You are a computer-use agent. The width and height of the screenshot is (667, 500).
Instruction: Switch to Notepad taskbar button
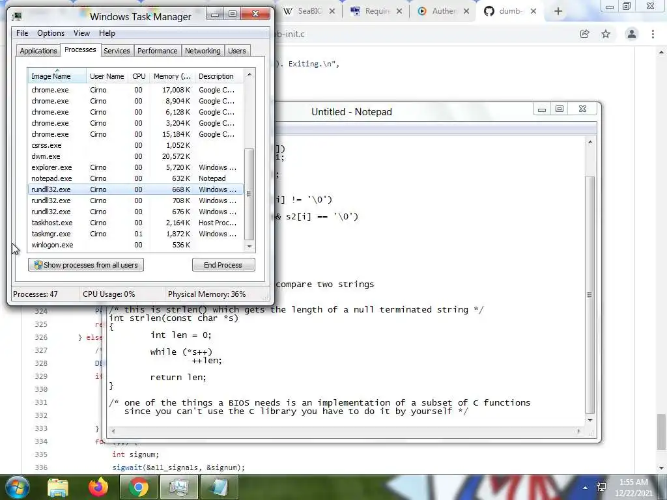pyautogui.click(x=219, y=487)
